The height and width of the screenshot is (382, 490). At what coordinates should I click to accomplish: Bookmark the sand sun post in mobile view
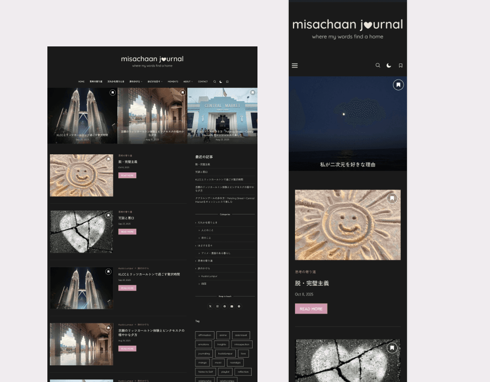[x=392, y=198]
